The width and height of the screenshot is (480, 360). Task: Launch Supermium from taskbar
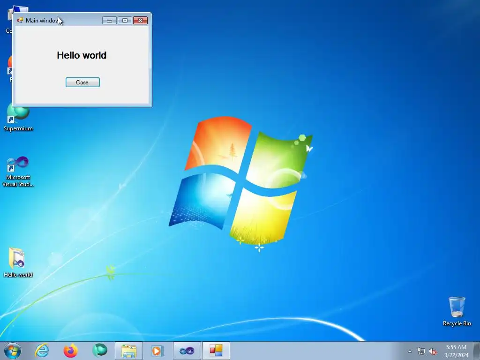pos(100,351)
